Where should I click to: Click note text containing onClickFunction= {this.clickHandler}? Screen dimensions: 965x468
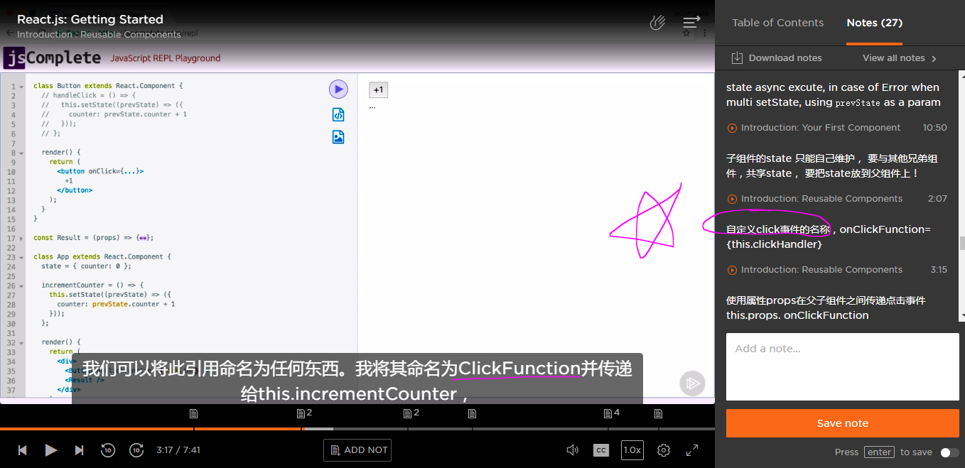point(829,236)
